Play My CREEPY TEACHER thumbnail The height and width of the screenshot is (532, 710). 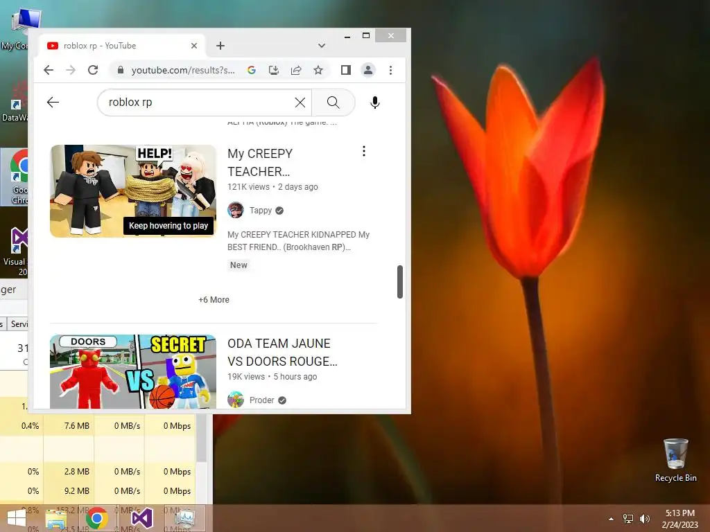pos(133,191)
